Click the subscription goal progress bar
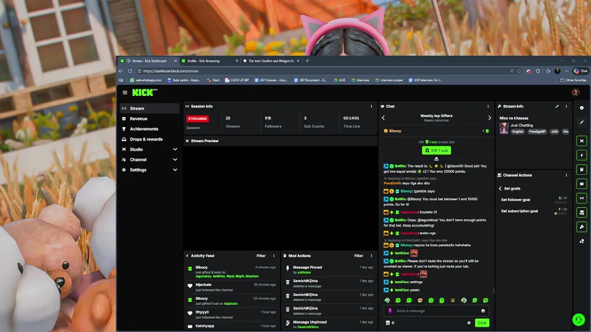 [x=561, y=213]
